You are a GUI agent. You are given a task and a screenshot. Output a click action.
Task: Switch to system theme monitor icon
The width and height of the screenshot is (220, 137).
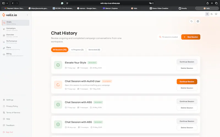[x=216, y=14]
